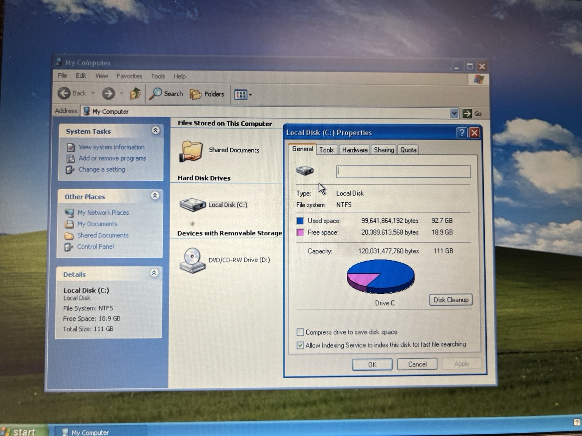Click My Computer taskbar button
582x436 pixels.
pyautogui.click(x=101, y=431)
